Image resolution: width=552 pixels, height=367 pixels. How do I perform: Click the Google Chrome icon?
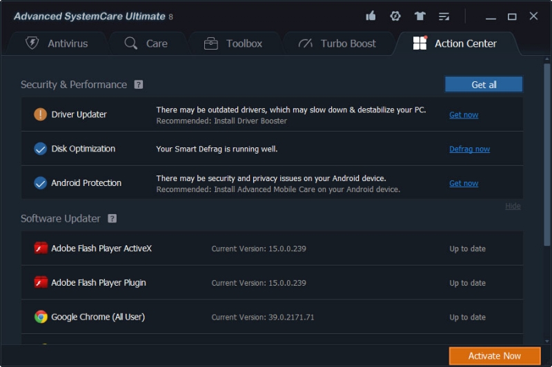41,317
